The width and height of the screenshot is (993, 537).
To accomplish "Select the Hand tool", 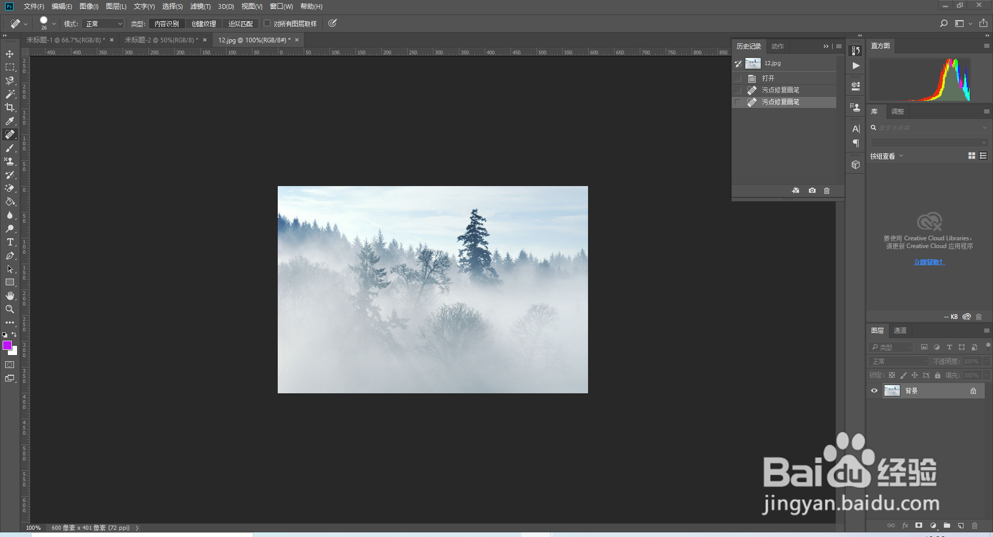I will (x=10, y=296).
